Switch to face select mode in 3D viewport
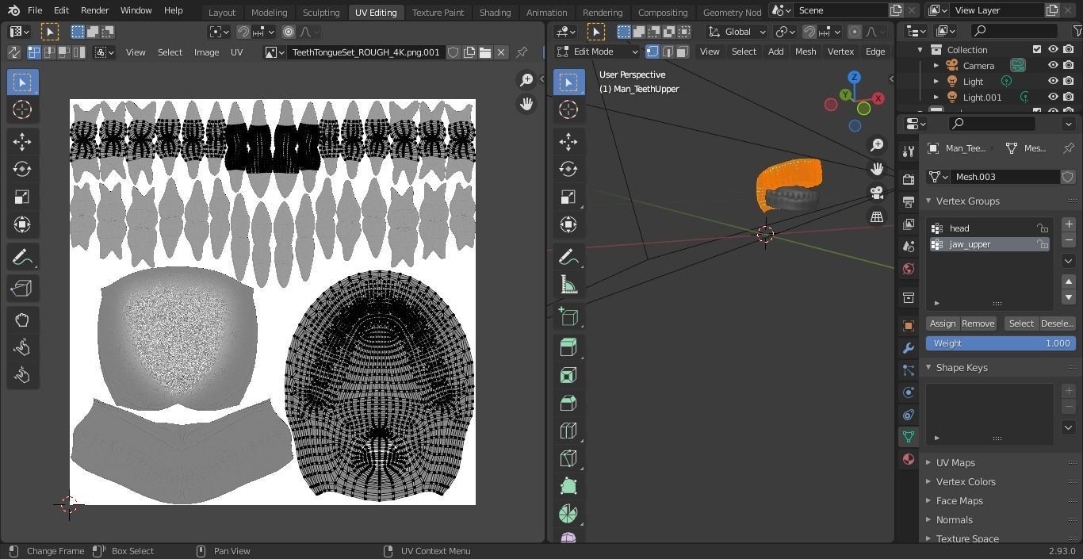Viewport: 1083px width, 559px height. [682, 52]
